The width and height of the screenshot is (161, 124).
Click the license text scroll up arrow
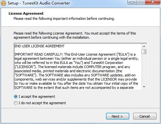(144, 46)
